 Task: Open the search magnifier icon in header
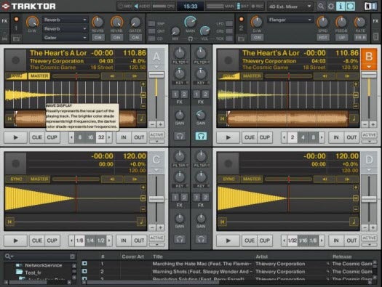pyautogui.click(x=321, y=6)
